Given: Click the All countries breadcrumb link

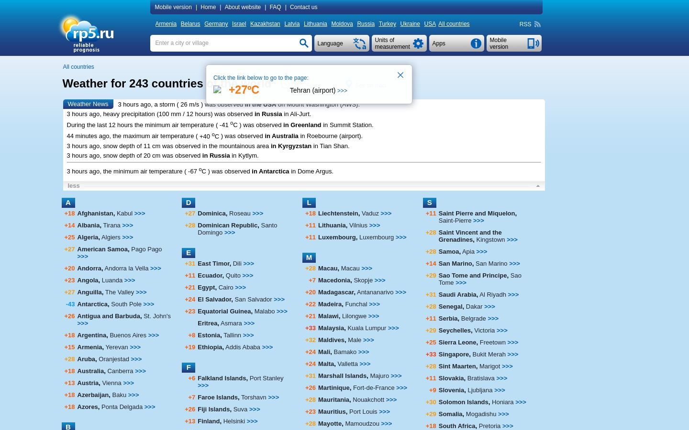Looking at the screenshot, I should (78, 67).
